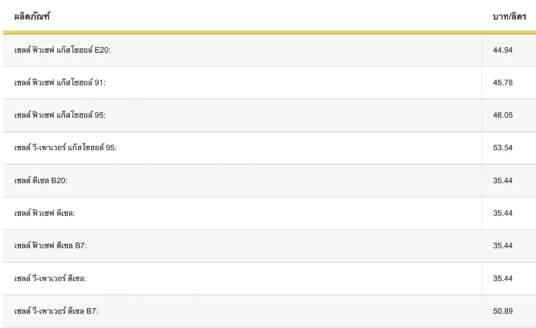Click the 50.89 price cell
The height and width of the screenshot is (328, 536).
tap(502, 311)
